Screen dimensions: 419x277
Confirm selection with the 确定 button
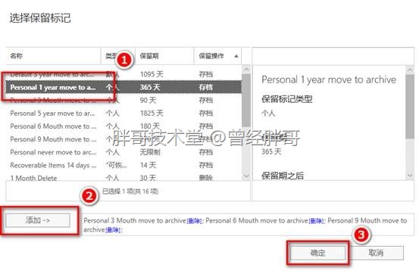click(x=317, y=253)
